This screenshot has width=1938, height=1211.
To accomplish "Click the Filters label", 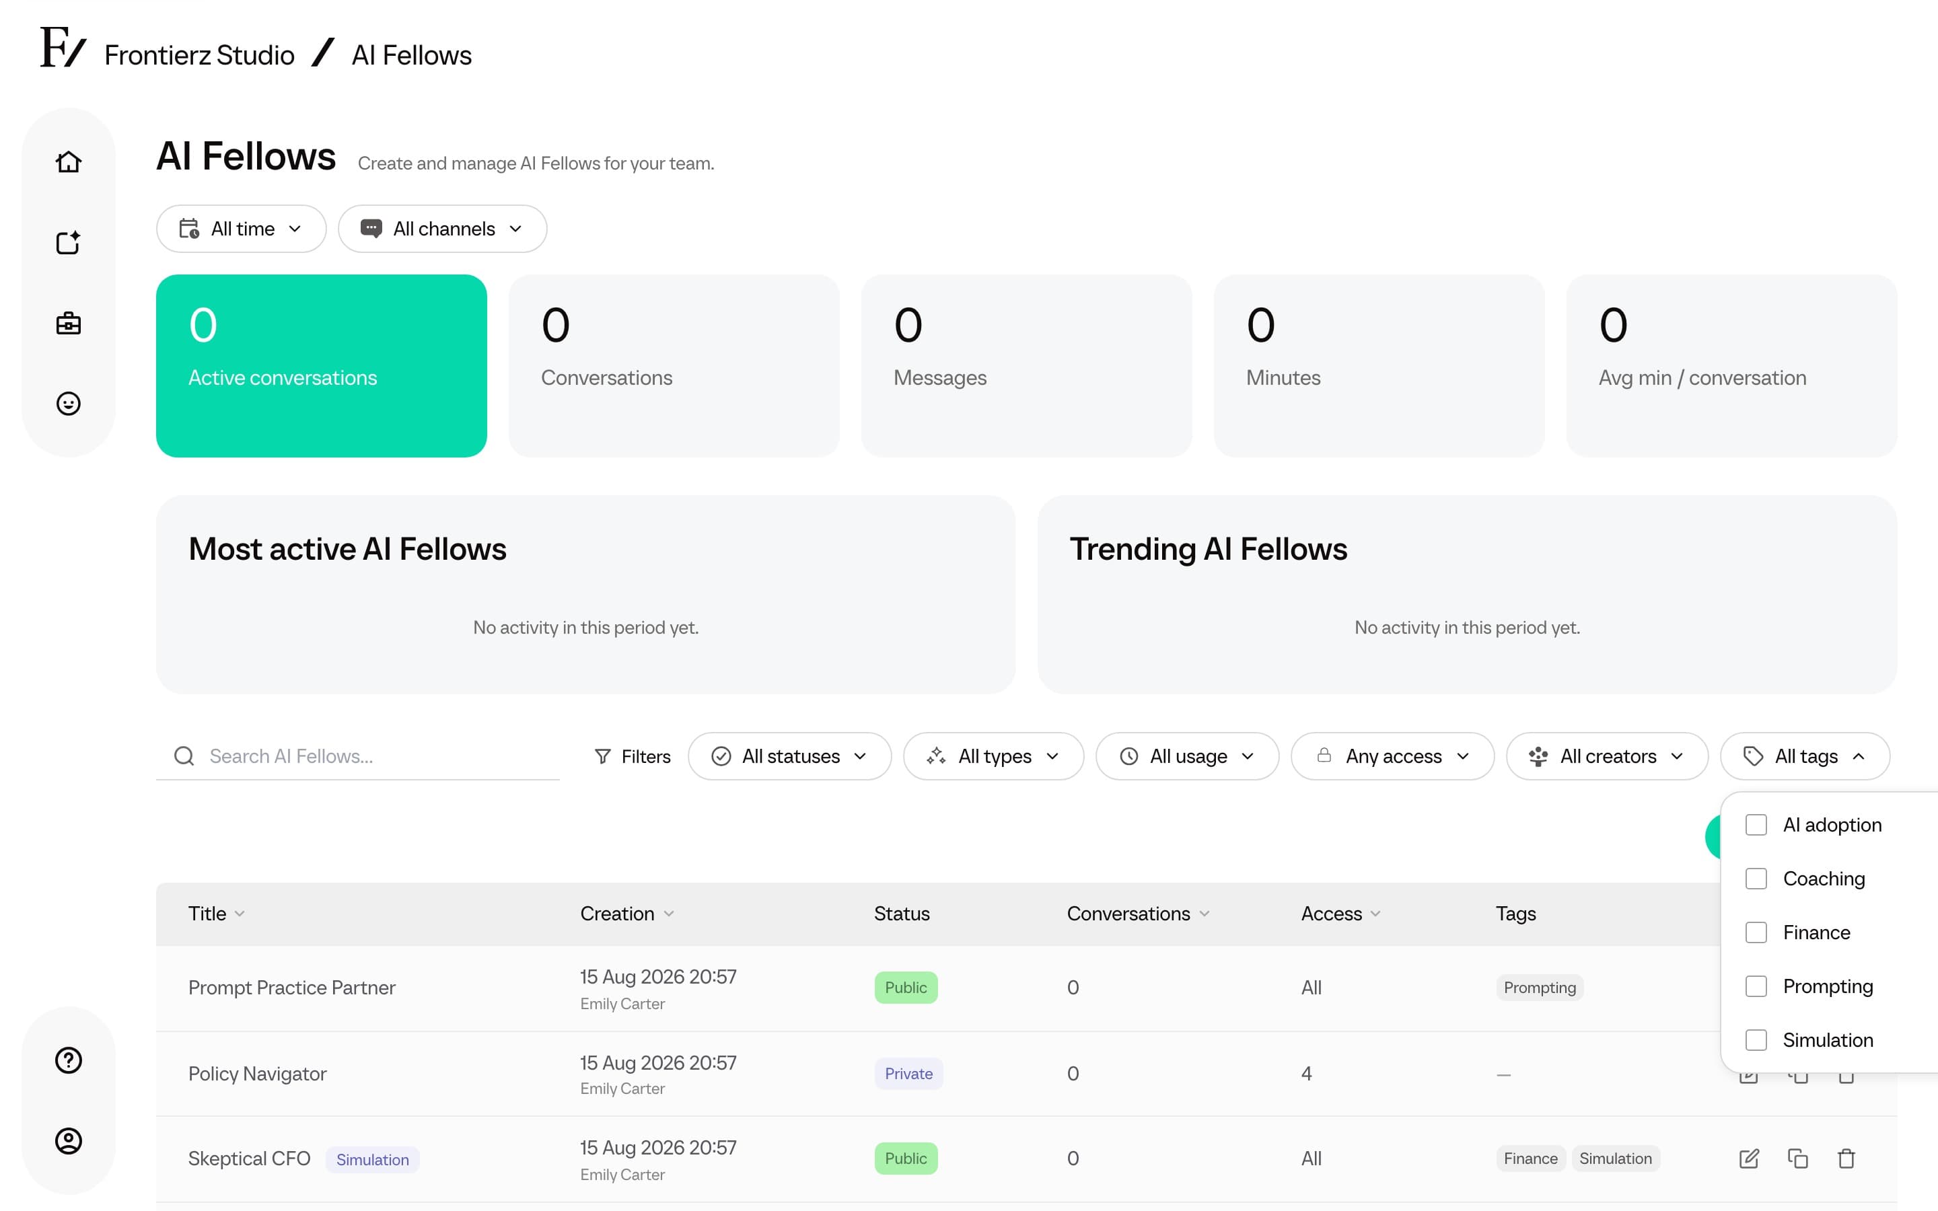I will (x=645, y=756).
